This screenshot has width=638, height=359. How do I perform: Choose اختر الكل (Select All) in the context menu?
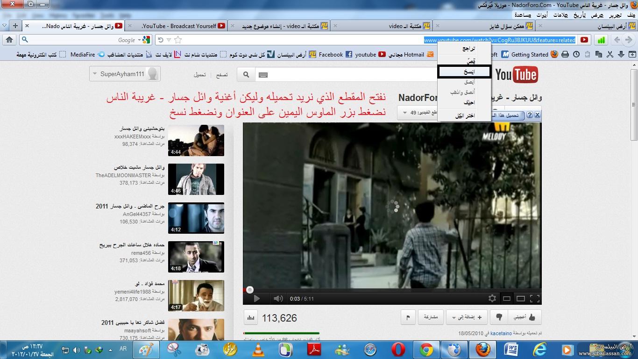tap(464, 115)
